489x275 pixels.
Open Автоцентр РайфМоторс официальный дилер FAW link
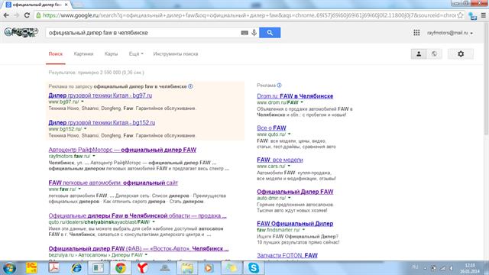point(122,150)
